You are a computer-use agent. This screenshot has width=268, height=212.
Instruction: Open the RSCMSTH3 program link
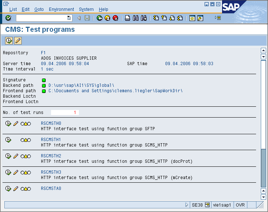click(x=51, y=172)
